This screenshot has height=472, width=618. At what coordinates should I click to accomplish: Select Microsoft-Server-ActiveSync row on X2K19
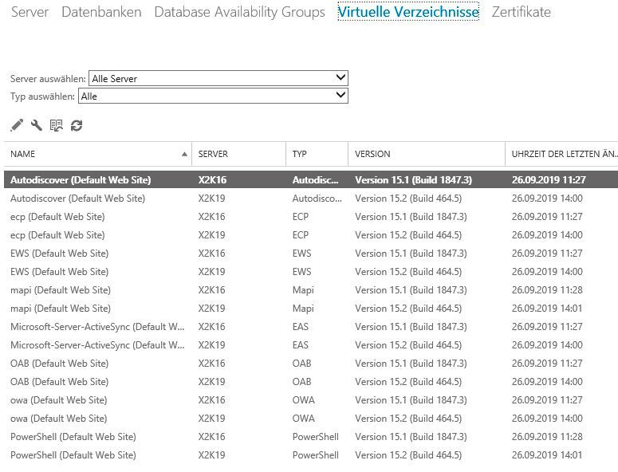pyautogui.click(x=311, y=344)
